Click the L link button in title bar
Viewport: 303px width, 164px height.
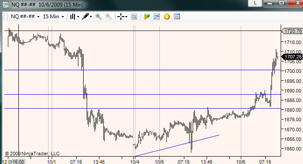coord(255,3)
